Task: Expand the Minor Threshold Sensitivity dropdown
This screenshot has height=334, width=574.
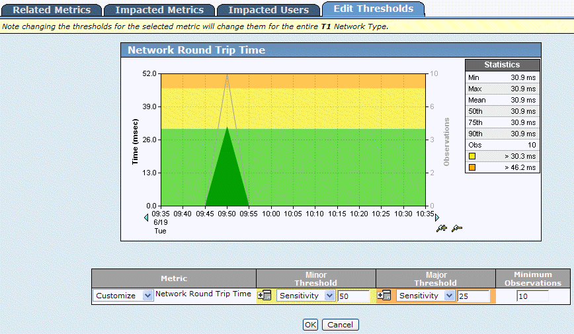Action: pyautogui.click(x=306, y=296)
